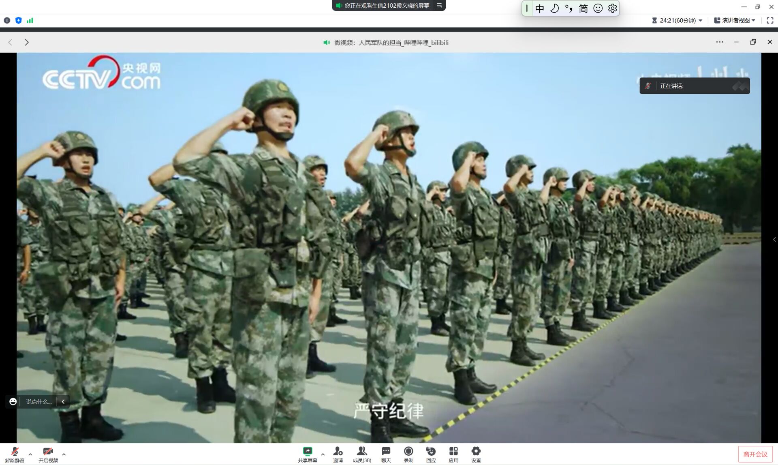
Task: Leave the meeting via 离开会议
Action: click(x=755, y=454)
